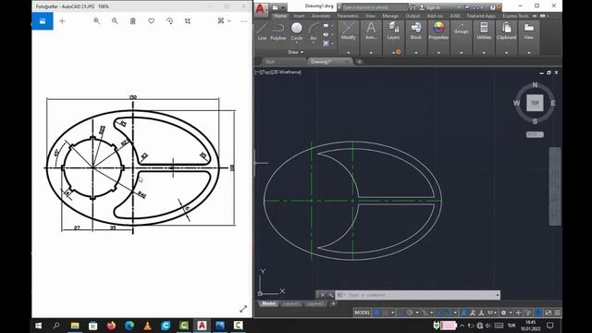592x333 pixels.
Task: Expand the Arc tool options arrow
Action: (x=314, y=43)
